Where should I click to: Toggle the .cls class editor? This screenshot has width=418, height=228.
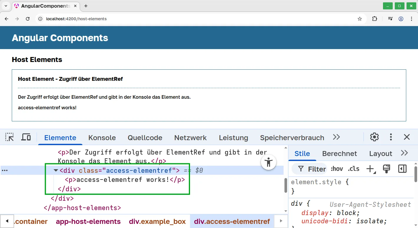pyautogui.click(x=354, y=169)
